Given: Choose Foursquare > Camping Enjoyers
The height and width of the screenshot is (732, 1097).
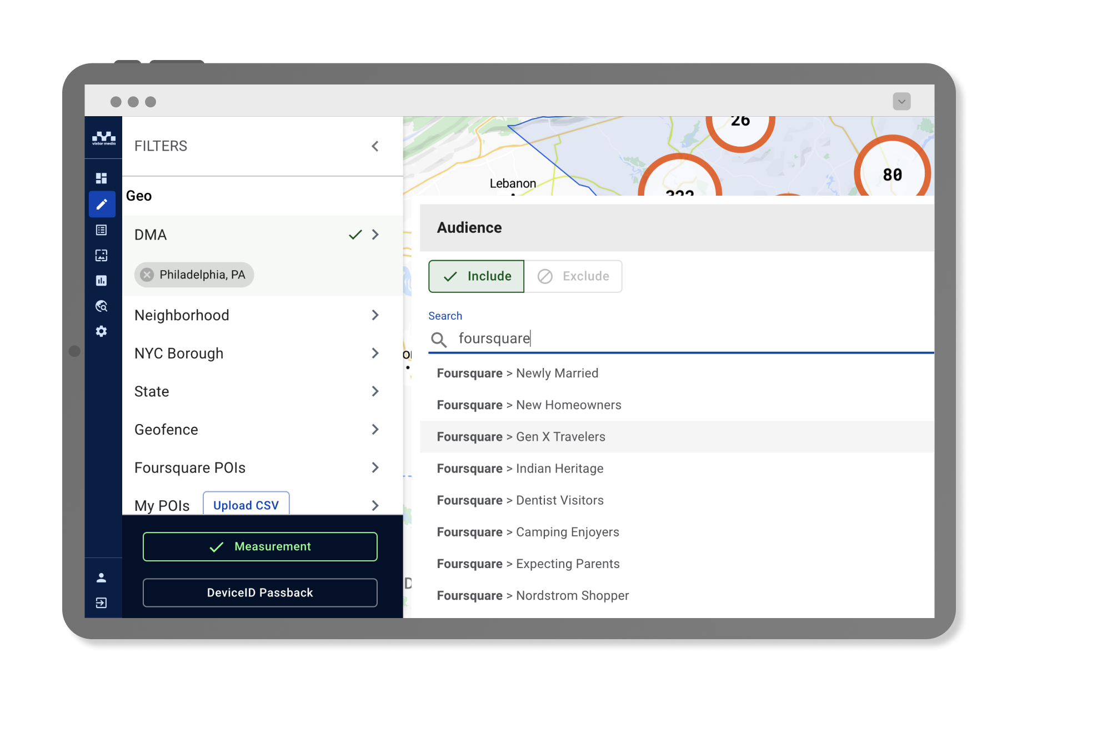Looking at the screenshot, I should pos(677,532).
